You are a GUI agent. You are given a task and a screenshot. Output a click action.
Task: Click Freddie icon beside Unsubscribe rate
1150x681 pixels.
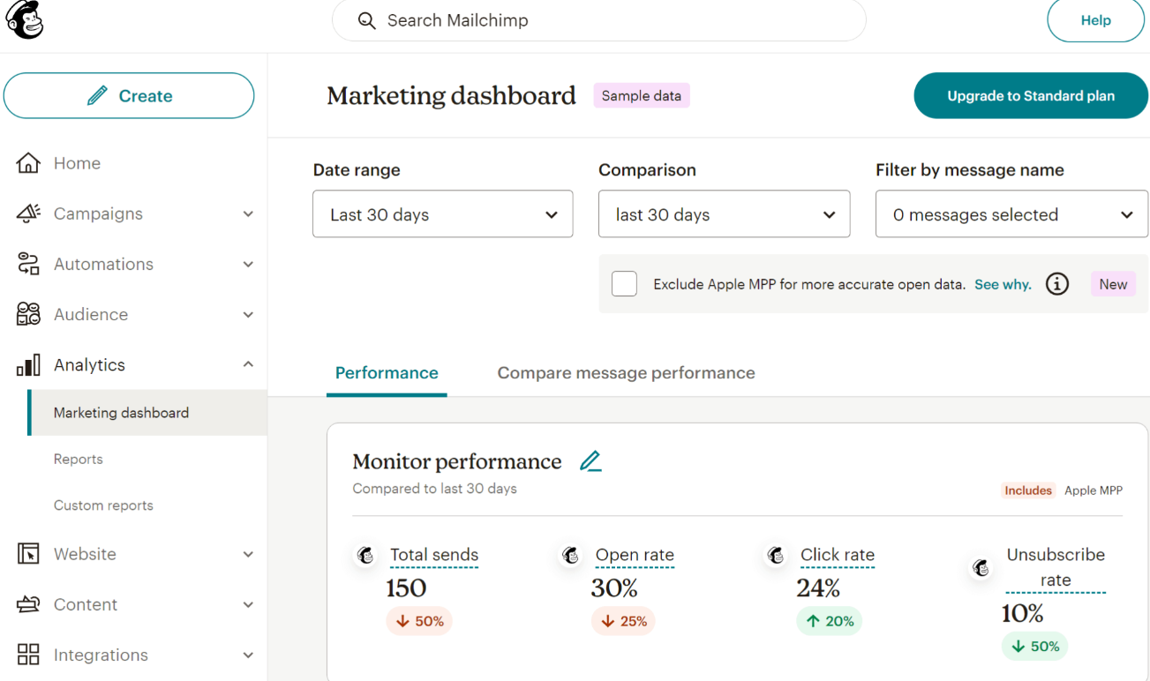point(981,567)
